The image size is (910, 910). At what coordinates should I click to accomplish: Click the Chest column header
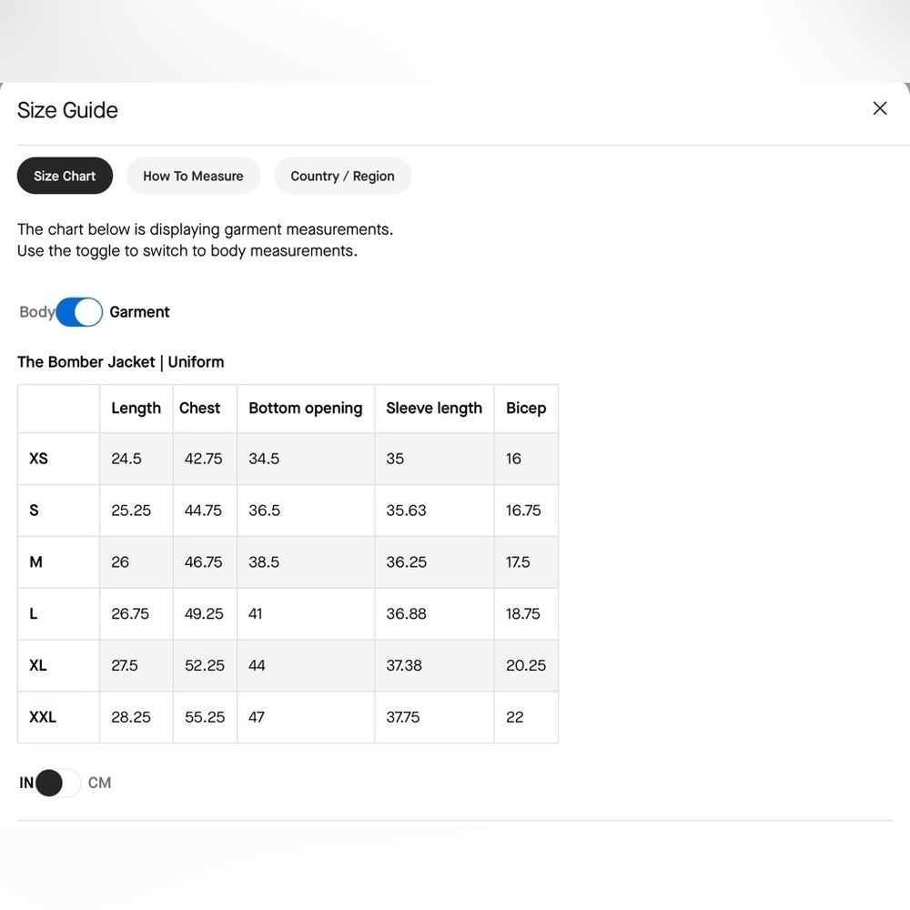pyautogui.click(x=199, y=409)
